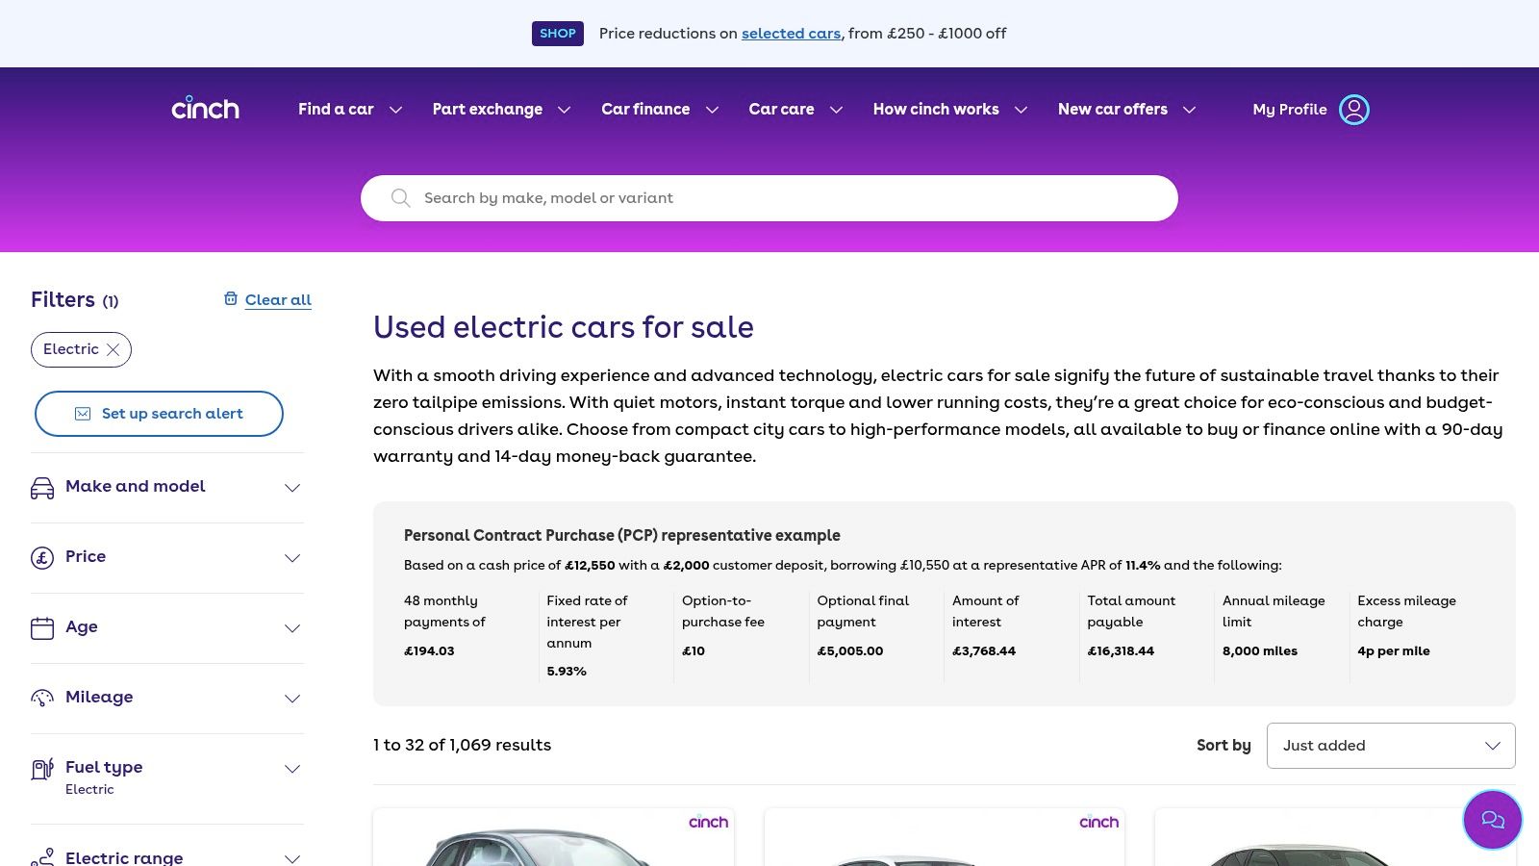Viewport: 1539px width, 866px height.
Task: Click the pound icon beside Price
Action: tap(42, 558)
